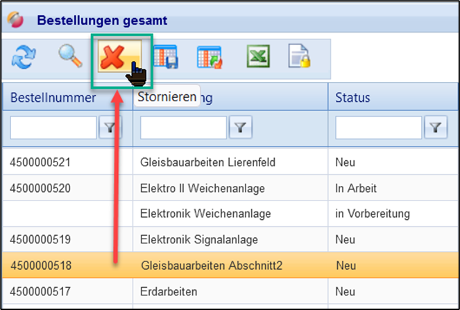
Task: Sort by the Bestellnummer column header
Action: click(53, 97)
